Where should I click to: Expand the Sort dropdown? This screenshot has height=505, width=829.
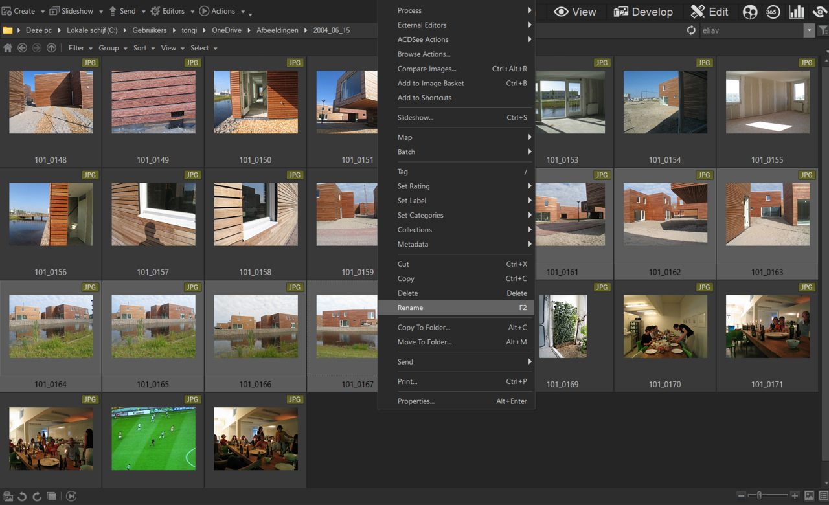tap(143, 48)
